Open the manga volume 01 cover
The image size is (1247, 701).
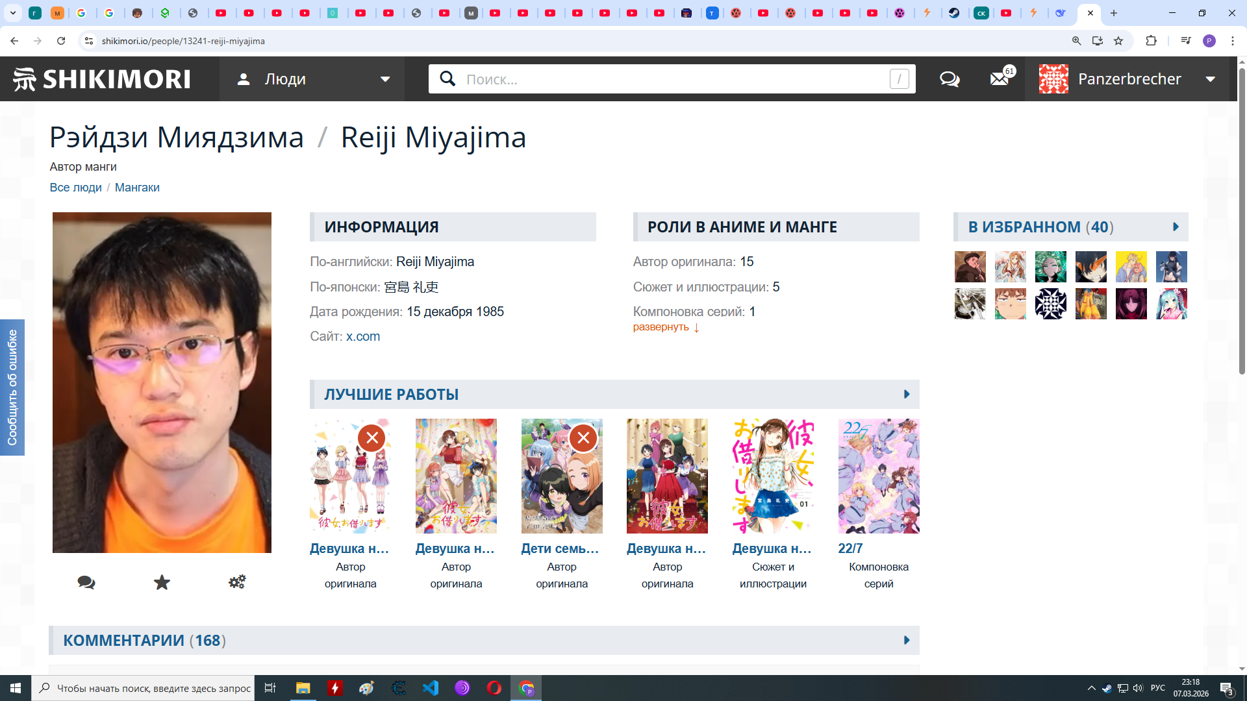773,476
